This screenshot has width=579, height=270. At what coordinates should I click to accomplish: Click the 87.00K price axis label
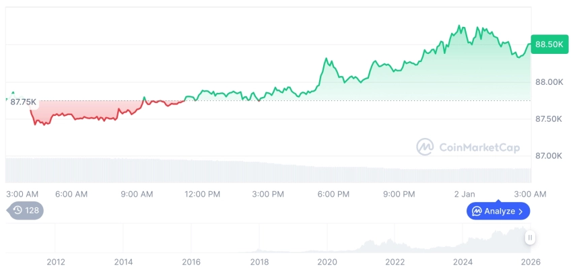pos(548,156)
